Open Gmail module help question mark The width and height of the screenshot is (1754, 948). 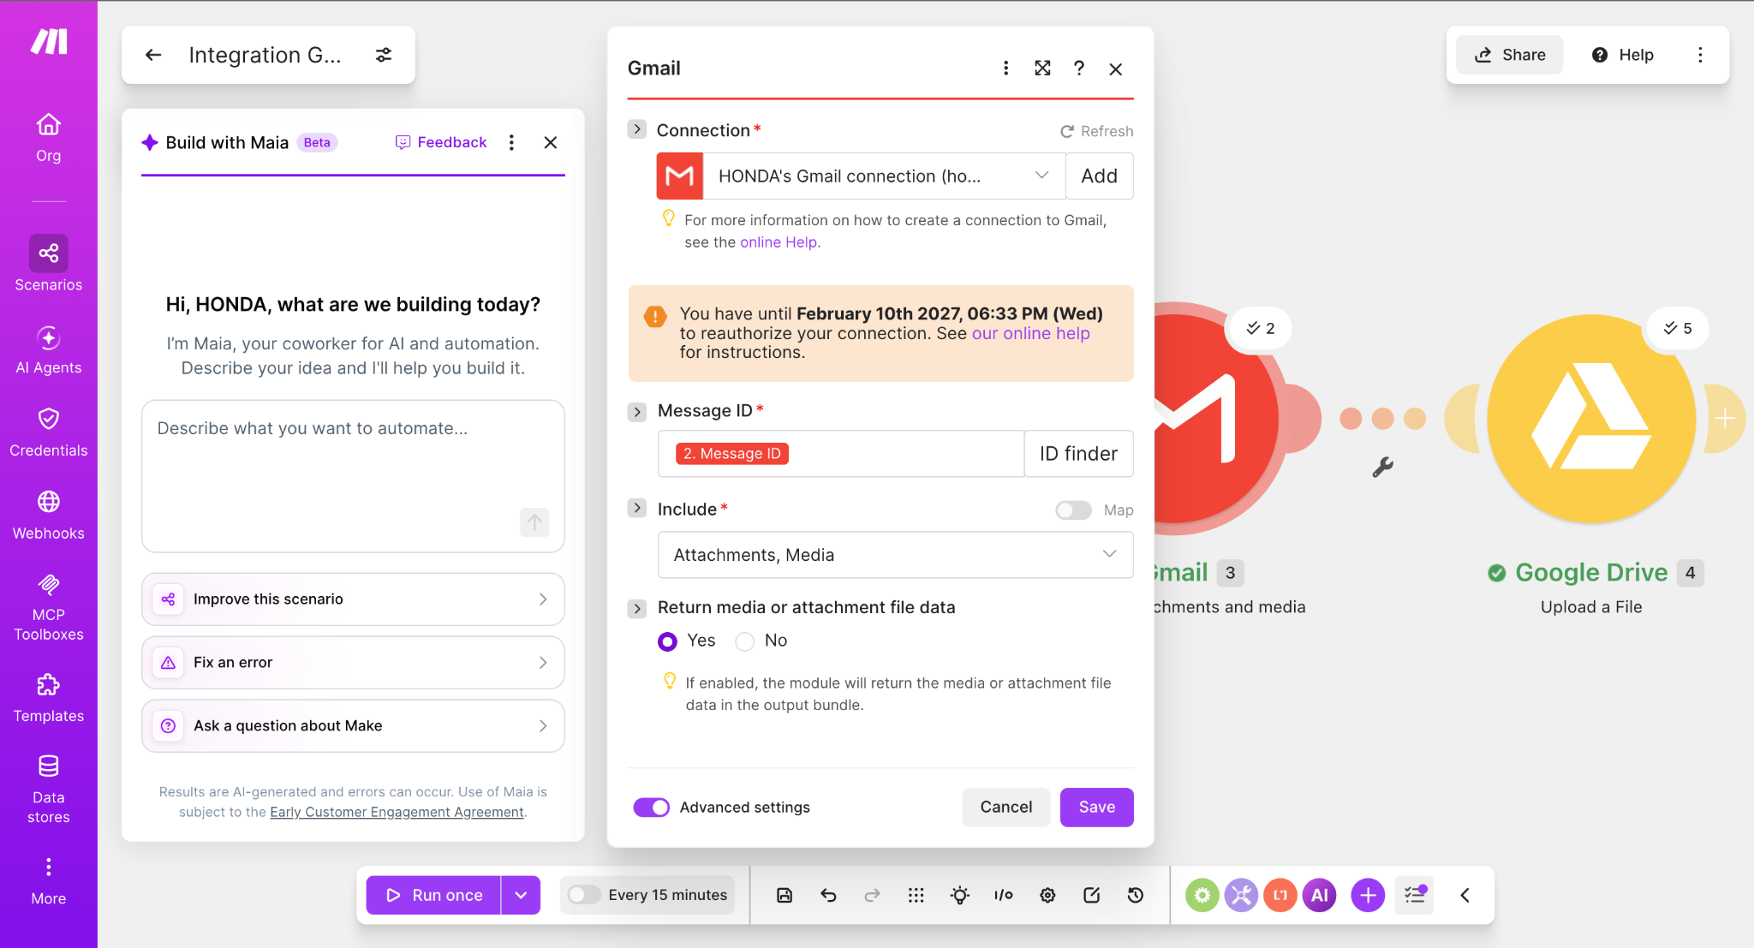click(1079, 69)
